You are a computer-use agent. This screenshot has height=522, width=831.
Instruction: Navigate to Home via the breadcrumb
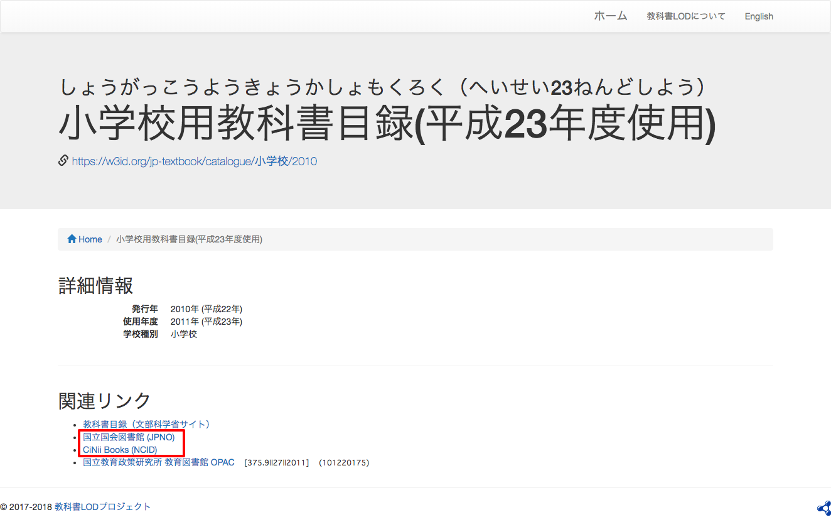tap(89, 239)
